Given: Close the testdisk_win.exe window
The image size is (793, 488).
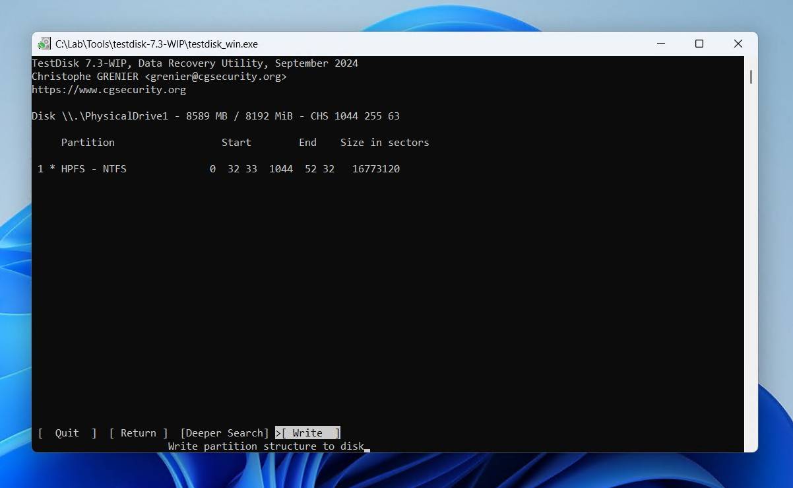Looking at the screenshot, I should point(738,44).
